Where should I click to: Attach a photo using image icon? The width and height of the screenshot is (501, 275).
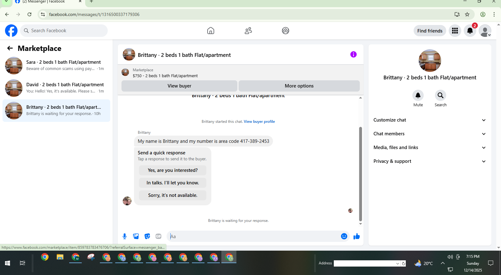click(x=136, y=236)
